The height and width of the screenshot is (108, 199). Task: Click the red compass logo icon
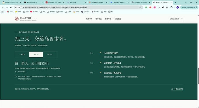(17, 19)
